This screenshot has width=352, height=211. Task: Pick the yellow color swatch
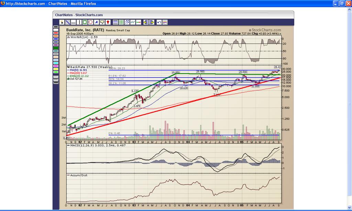tap(56, 69)
